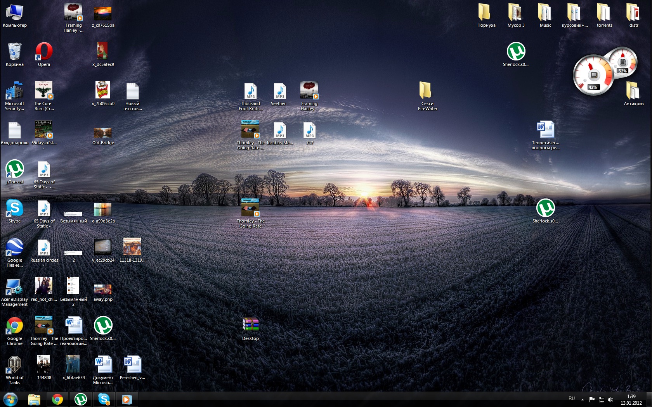Image resolution: width=652 pixels, height=407 pixels.
Task: Open Windows Explorer from the taskbar
Action: point(34,399)
